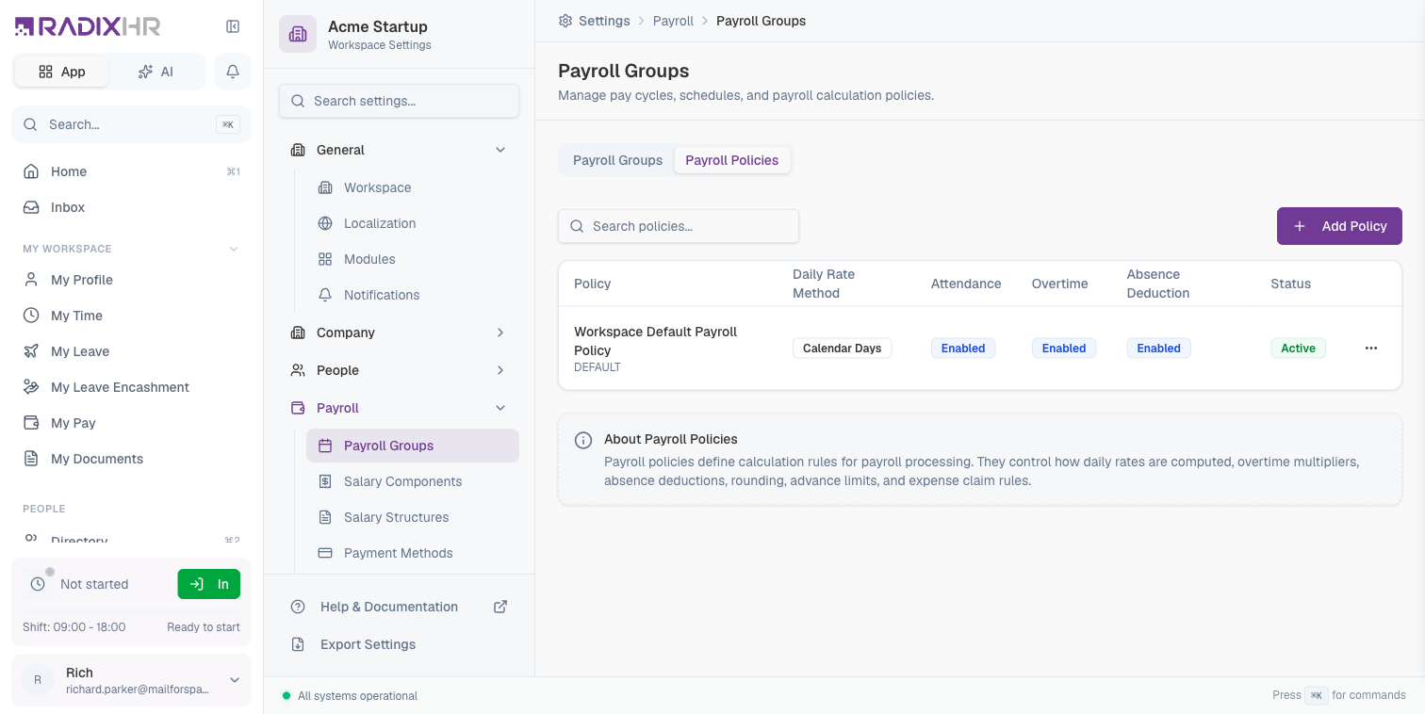1425x714 pixels.
Task: Open the row actions three-dot menu
Action: [1371, 349]
